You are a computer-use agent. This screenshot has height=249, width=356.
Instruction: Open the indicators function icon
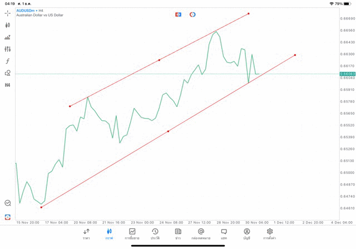tap(8, 61)
